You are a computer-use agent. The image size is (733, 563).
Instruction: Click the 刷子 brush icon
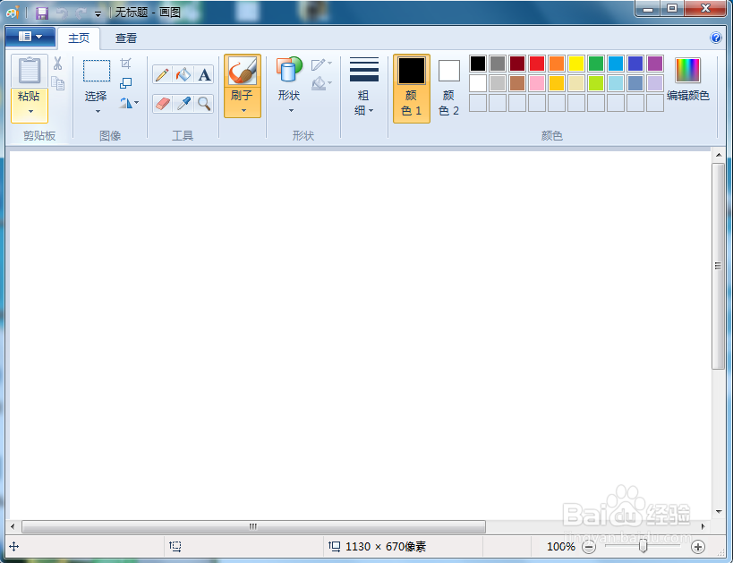coord(243,71)
